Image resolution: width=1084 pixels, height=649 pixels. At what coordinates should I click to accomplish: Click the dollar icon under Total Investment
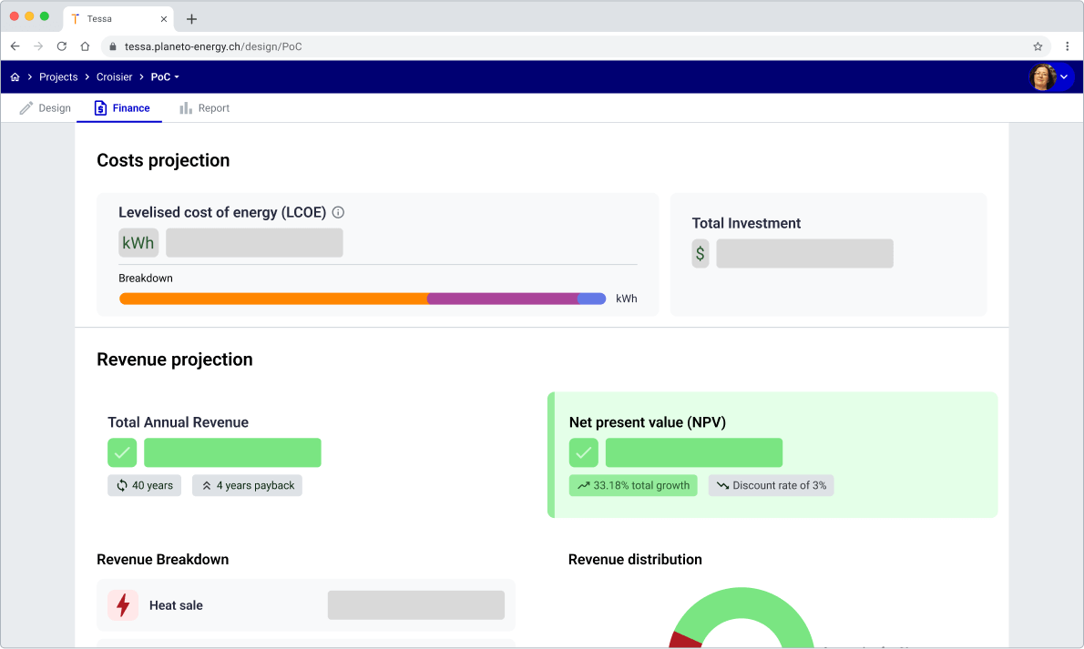(700, 254)
